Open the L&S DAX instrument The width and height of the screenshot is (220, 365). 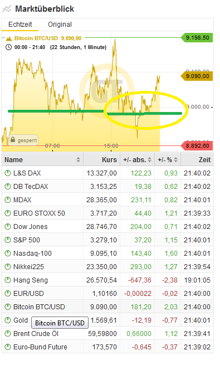(x=27, y=173)
